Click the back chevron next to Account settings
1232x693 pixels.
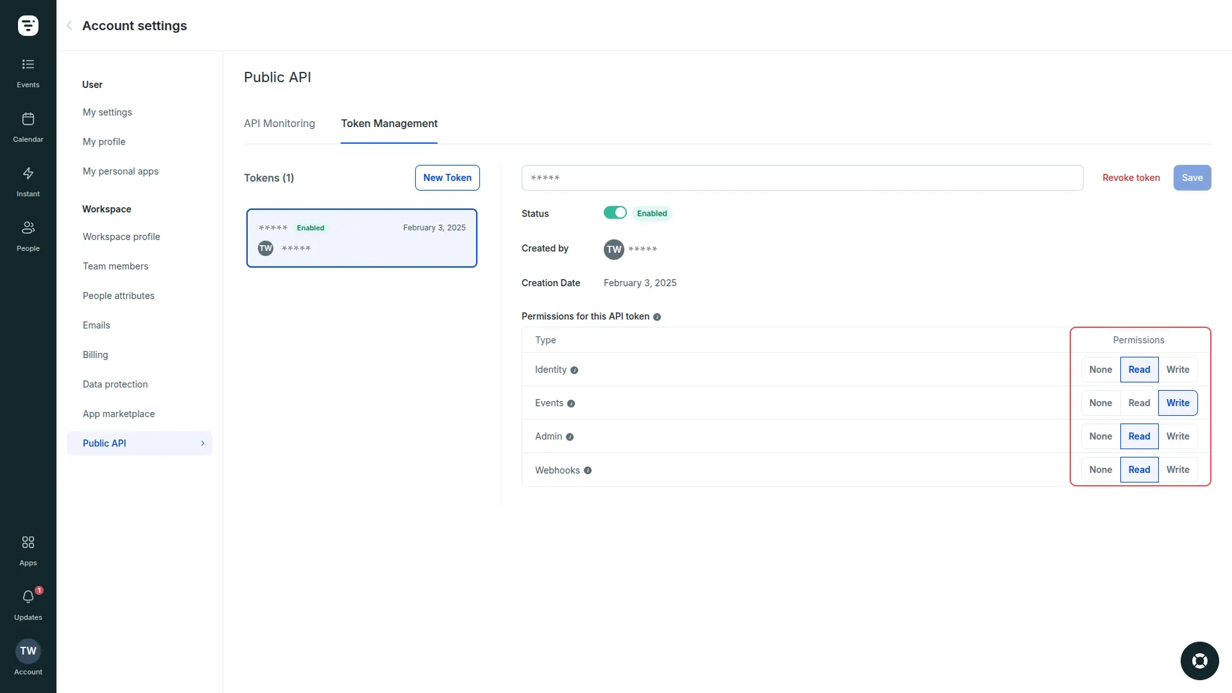(x=69, y=26)
